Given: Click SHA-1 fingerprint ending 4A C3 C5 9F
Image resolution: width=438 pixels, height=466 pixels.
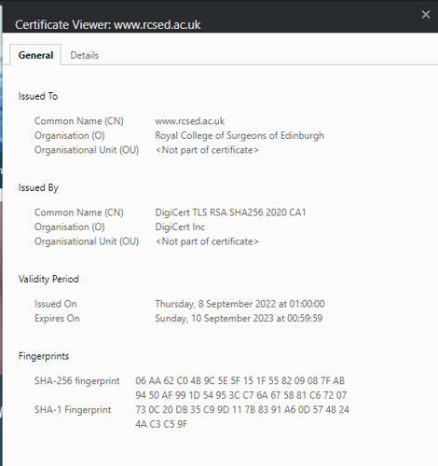Looking at the screenshot, I should pos(161,424).
